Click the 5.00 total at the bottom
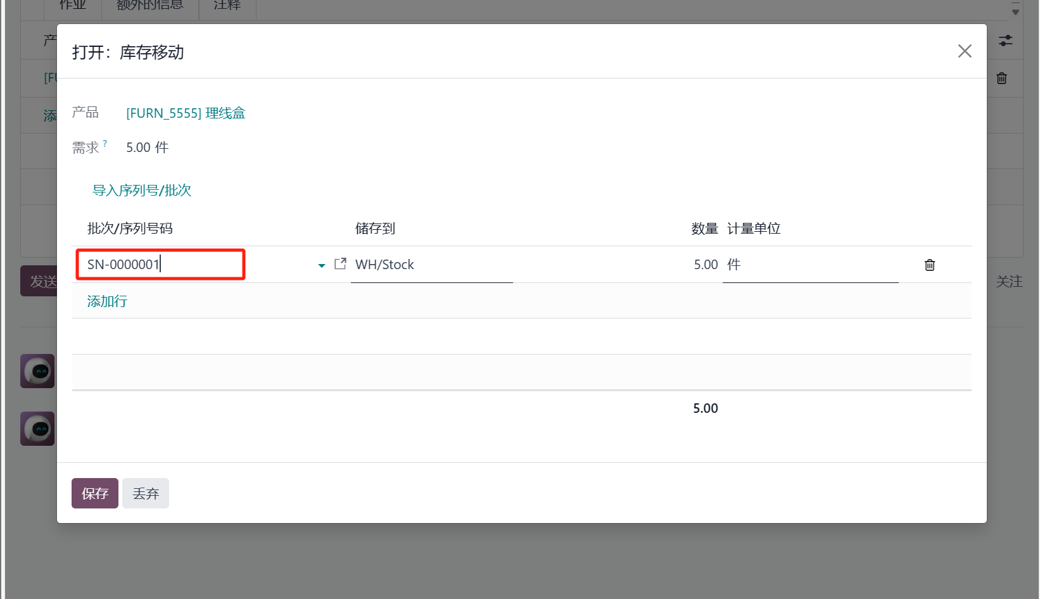This screenshot has height=599, width=1040. click(706, 408)
